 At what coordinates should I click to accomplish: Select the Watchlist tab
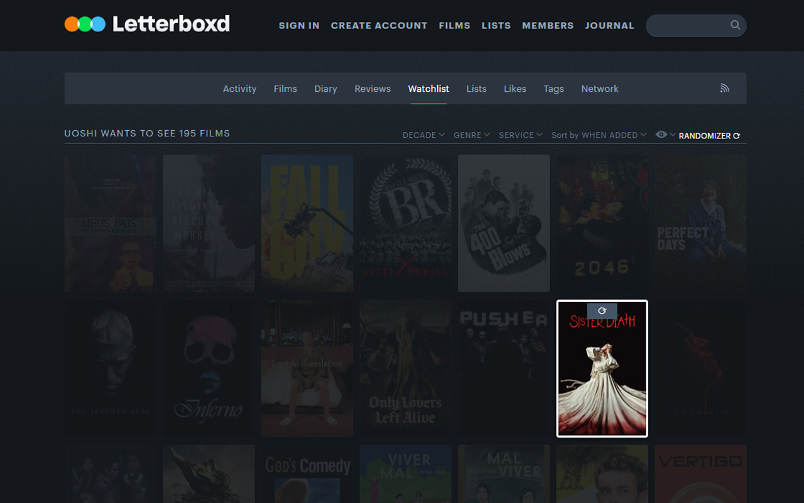pyautogui.click(x=428, y=89)
